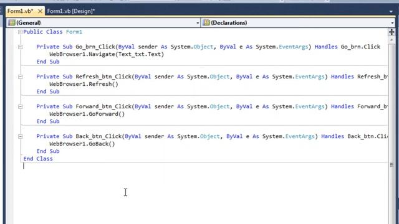Click End Sub under WebBrowser1.Refresh()

pos(48,91)
